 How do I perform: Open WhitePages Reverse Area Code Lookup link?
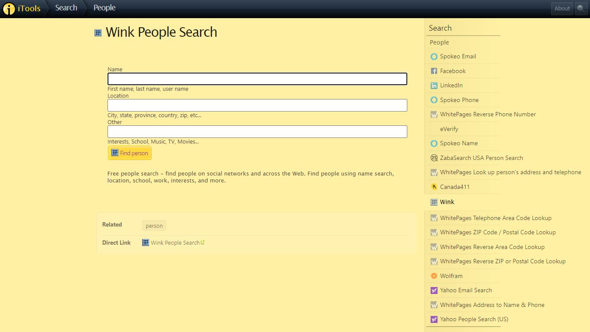click(492, 247)
